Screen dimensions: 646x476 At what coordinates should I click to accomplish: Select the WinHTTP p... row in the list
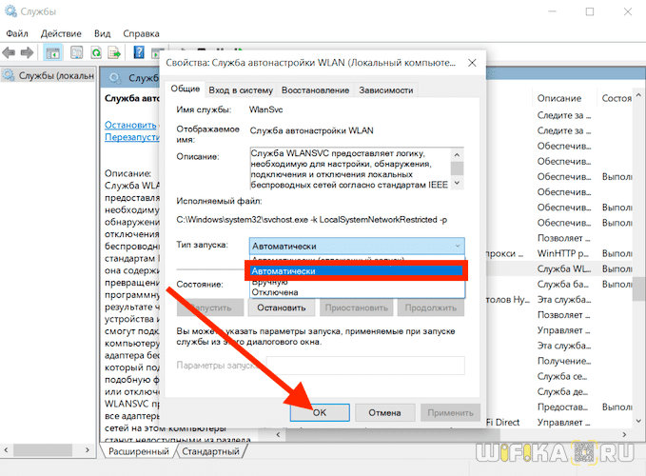563,253
